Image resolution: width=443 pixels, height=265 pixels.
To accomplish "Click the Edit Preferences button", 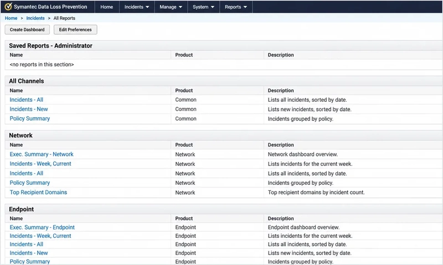I will click(x=75, y=30).
